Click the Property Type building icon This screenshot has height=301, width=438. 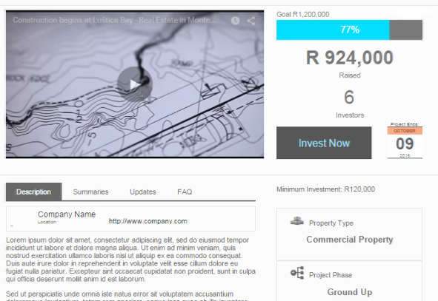296,220
